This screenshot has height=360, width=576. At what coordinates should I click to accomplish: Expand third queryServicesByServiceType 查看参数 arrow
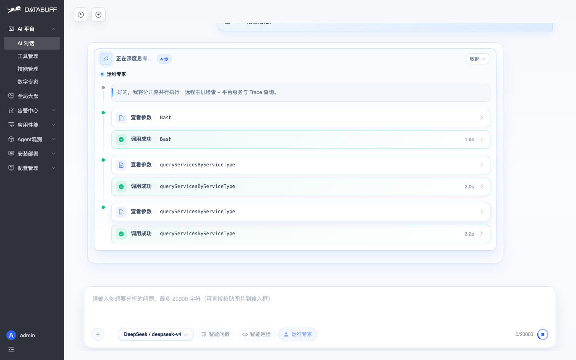click(x=482, y=212)
